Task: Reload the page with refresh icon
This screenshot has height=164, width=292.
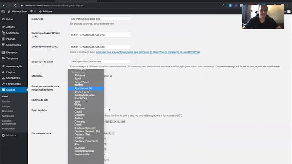Action: (15, 5)
